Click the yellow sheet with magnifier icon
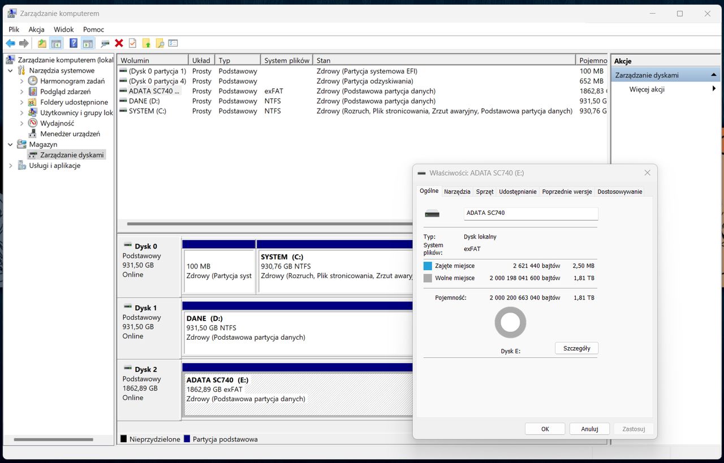This screenshot has width=724, height=463. [x=160, y=43]
